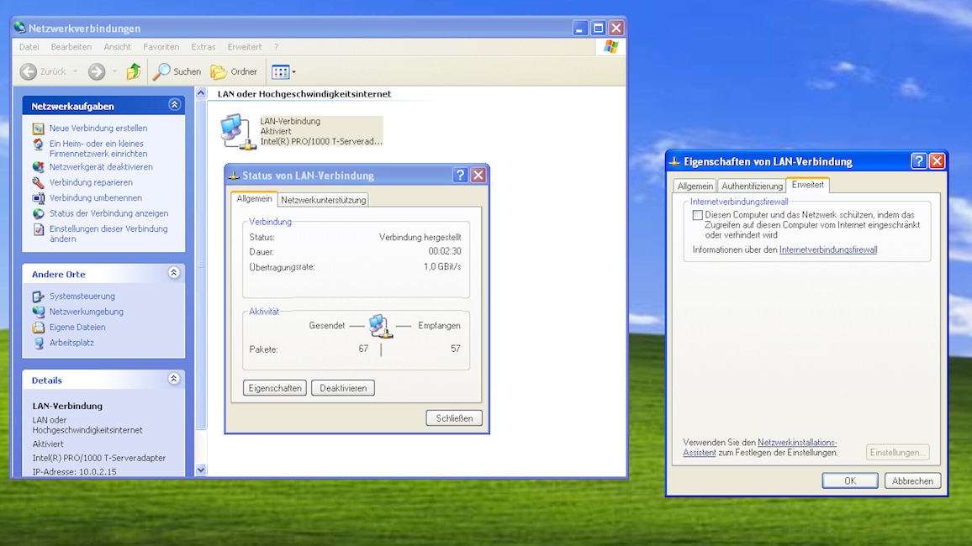Click the Neue Verbindung erstellen icon
The width and height of the screenshot is (972, 546).
click(39, 129)
